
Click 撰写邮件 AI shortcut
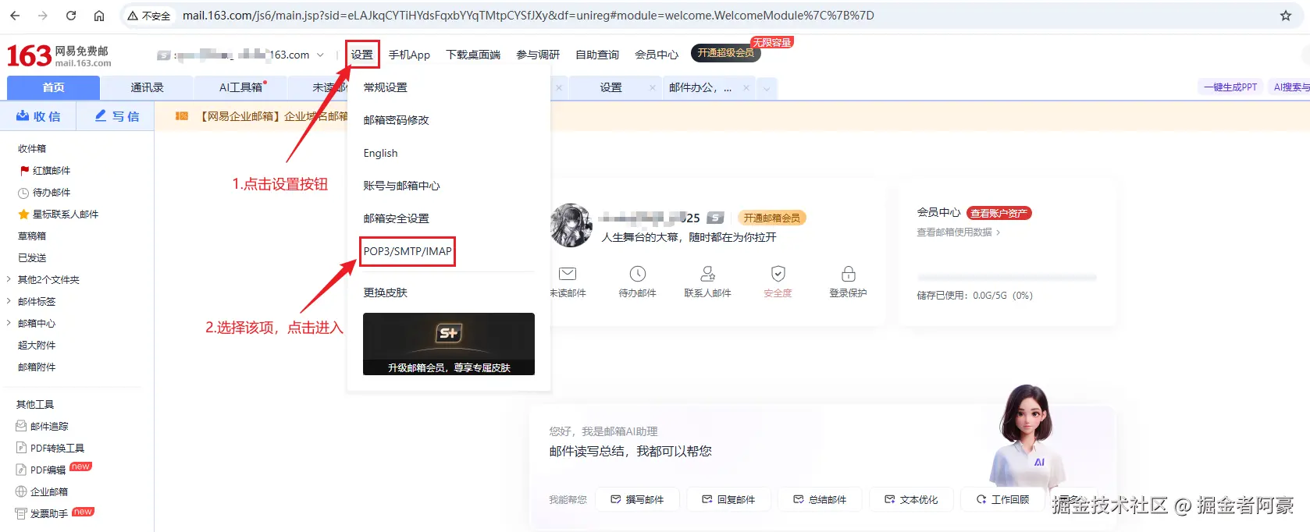[637, 499]
